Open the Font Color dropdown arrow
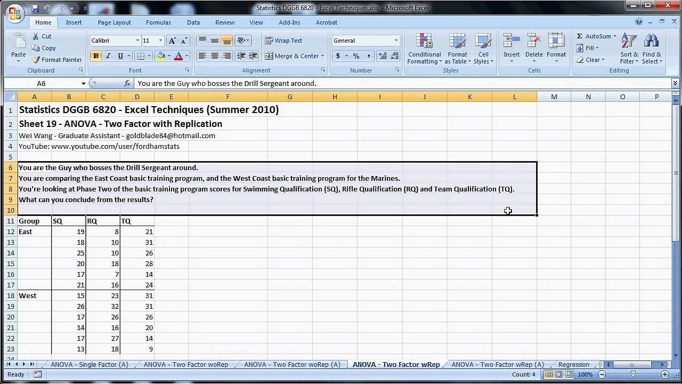Screen dimensions: 682x384 [x=186, y=56]
